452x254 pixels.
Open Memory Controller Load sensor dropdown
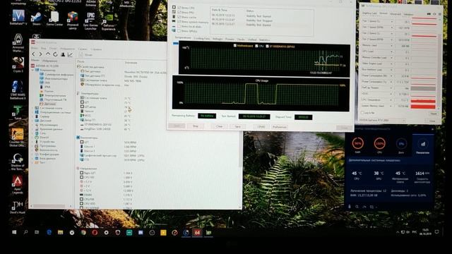[391, 58]
